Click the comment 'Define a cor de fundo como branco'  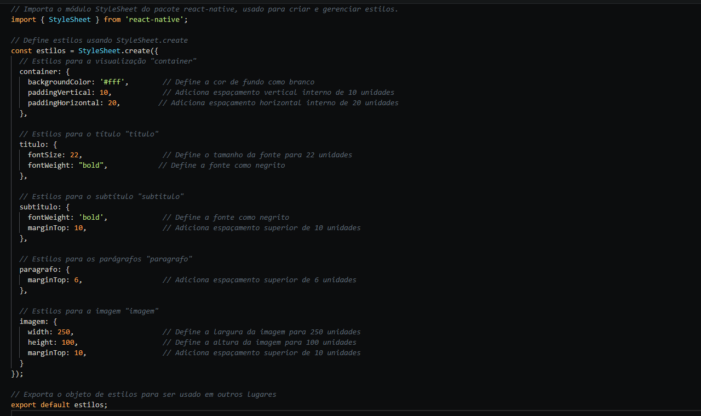[x=239, y=82]
